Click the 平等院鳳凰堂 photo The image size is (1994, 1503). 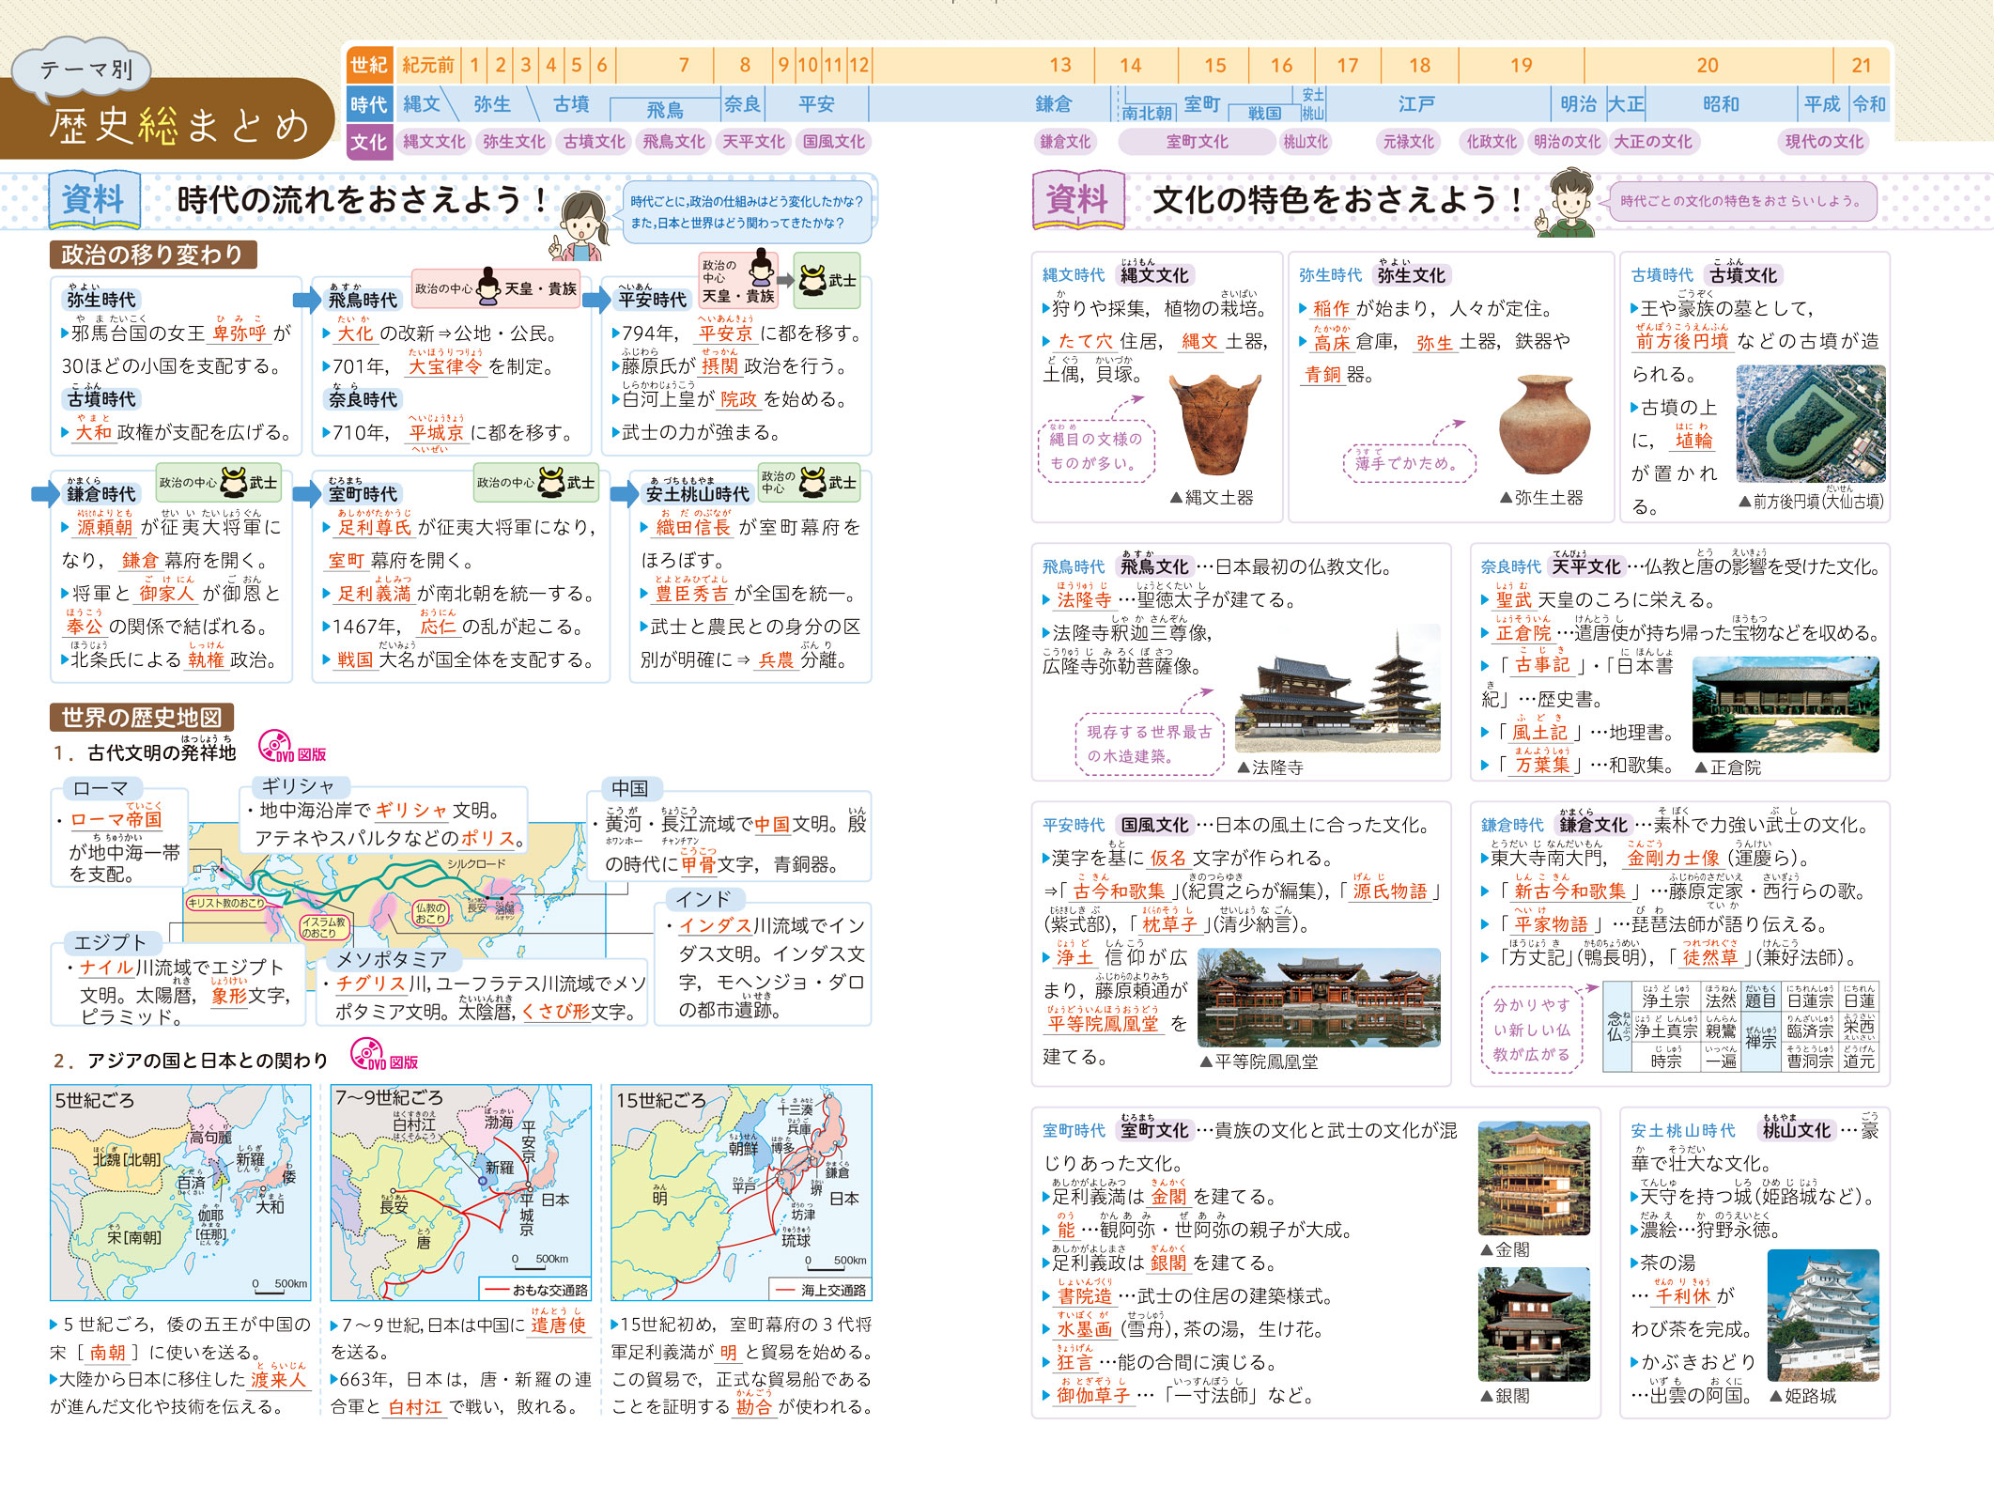[x=1319, y=998]
